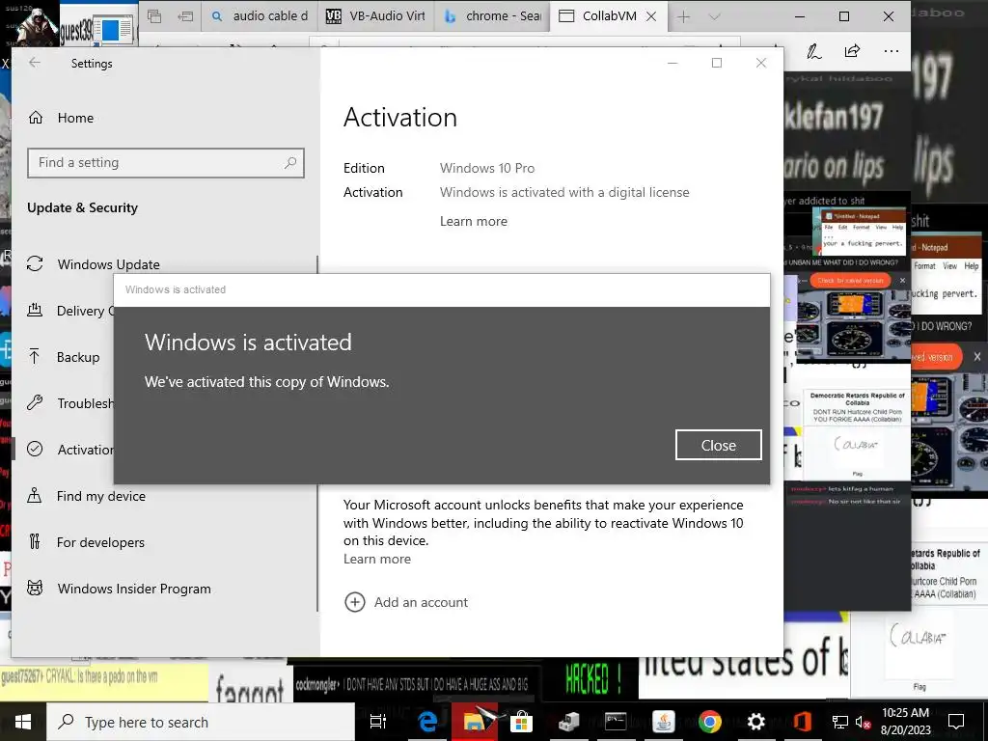The image size is (988, 741).
Task: Click the taskbar Type here to search box
Action: coord(201,722)
